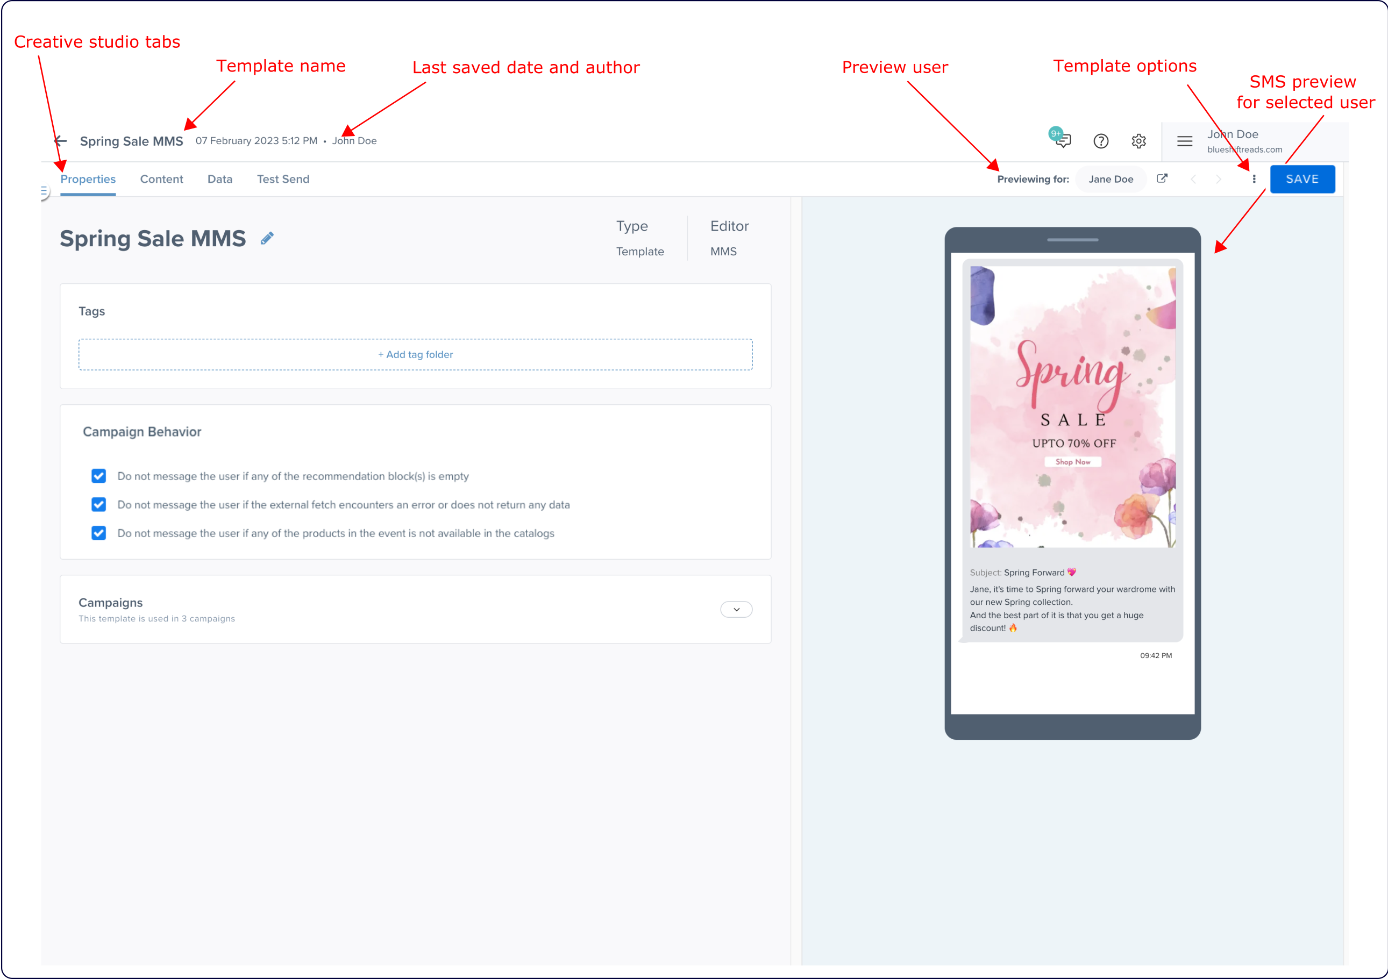This screenshot has width=1388, height=979.
Task: Switch to the Test Send tab
Action: pyautogui.click(x=283, y=179)
